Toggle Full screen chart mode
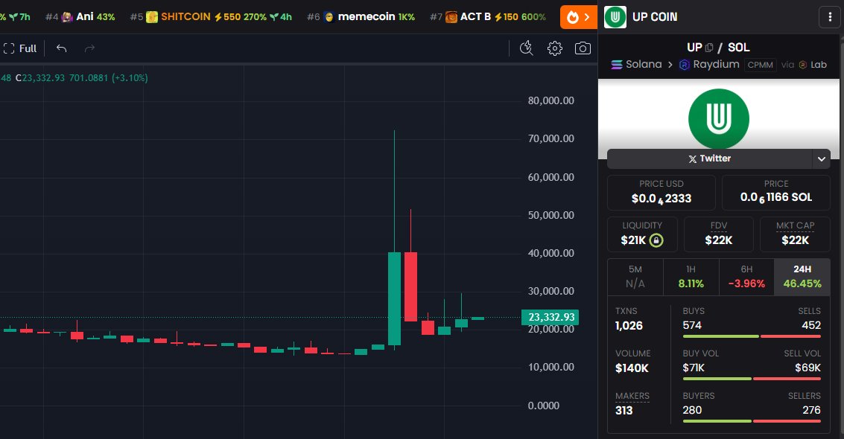 (x=20, y=48)
